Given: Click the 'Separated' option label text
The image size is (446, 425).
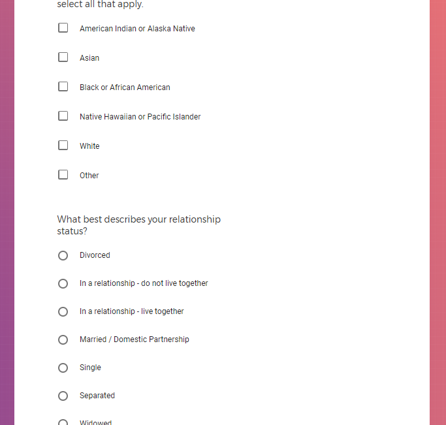Looking at the screenshot, I should (x=97, y=396).
